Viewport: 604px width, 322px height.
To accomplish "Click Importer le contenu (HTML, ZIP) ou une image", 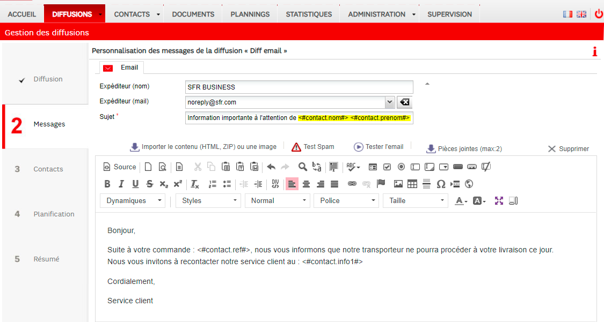I will (x=203, y=147).
